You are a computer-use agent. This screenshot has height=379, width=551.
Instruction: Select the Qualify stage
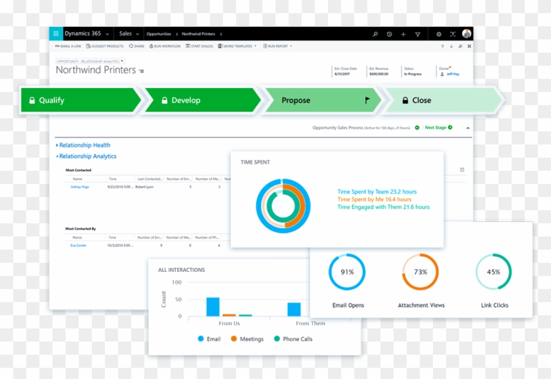point(80,100)
